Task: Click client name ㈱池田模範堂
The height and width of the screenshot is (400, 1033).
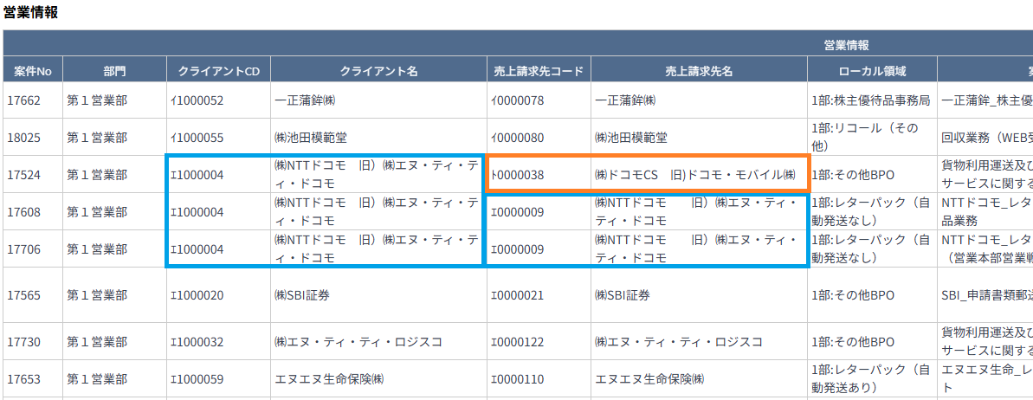Action: point(313,138)
